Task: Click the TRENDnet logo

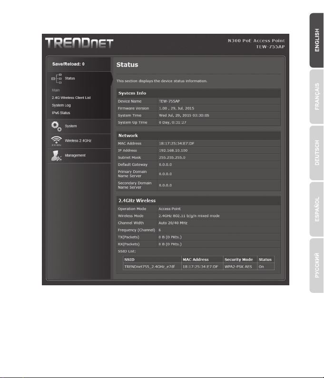Action: (79, 44)
